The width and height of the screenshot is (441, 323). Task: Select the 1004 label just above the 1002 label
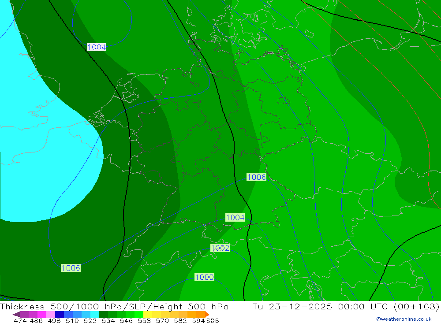(x=235, y=217)
